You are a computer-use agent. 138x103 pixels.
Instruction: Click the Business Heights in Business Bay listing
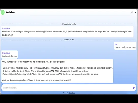pos(50,74)
